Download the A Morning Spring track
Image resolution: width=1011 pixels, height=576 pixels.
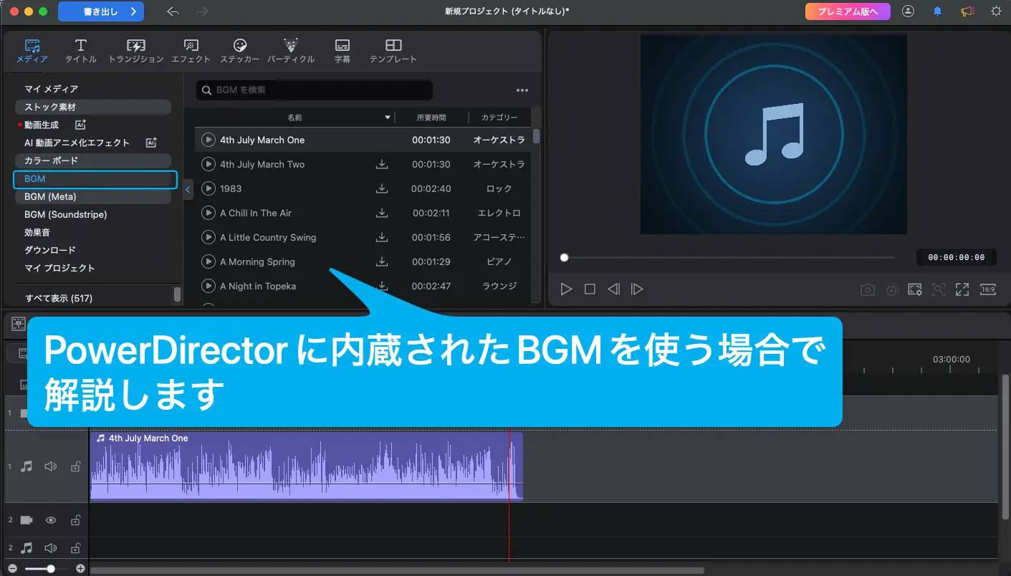pyautogui.click(x=382, y=261)
